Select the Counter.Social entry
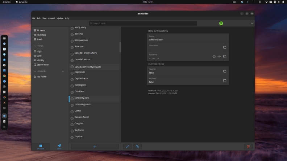287x161 pixels. (94, 118)
